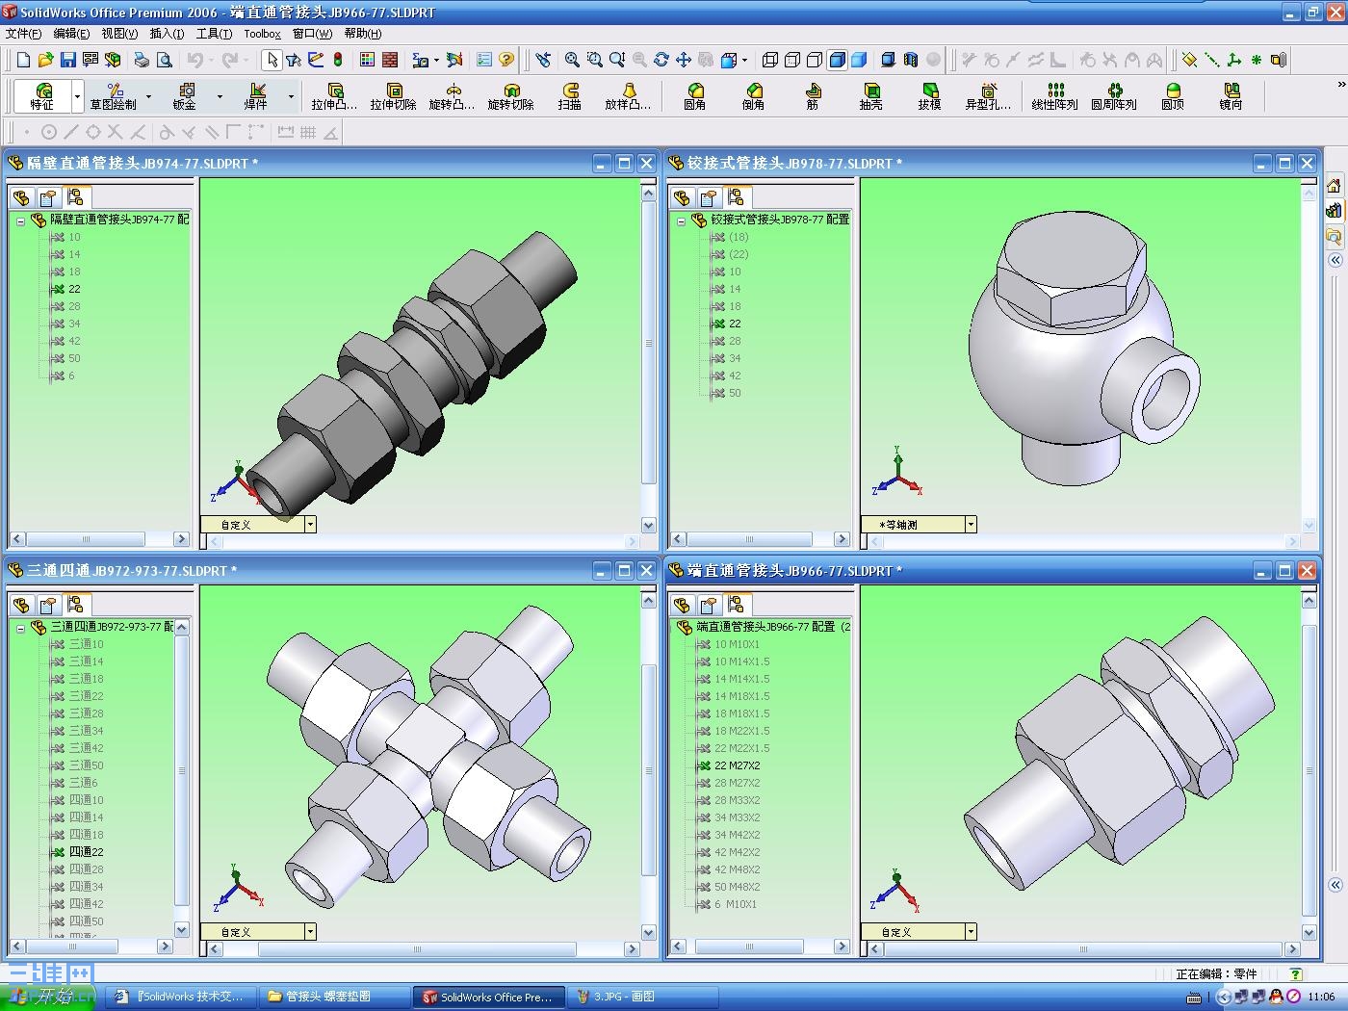Select the Rotate View icon

[661, 60]
